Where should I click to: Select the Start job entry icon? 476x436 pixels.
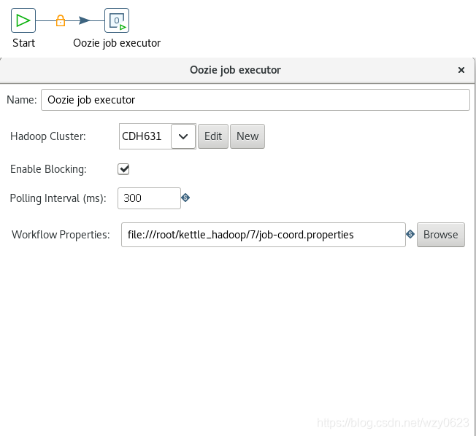pyautogui.click(x=23, y=20)
